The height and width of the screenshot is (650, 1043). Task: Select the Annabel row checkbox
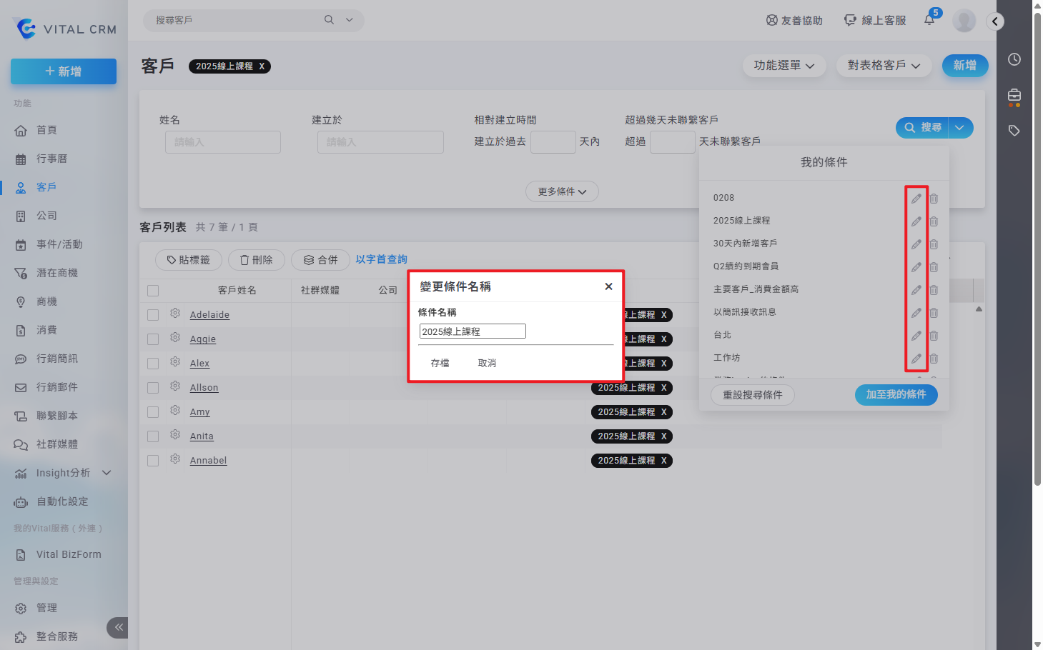153,461
